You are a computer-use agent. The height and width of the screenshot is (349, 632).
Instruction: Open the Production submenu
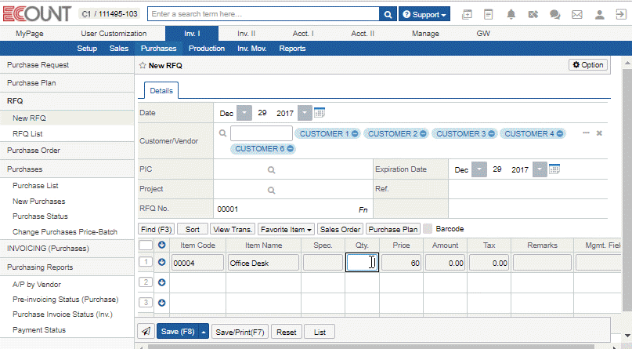[x=207, y=49]
